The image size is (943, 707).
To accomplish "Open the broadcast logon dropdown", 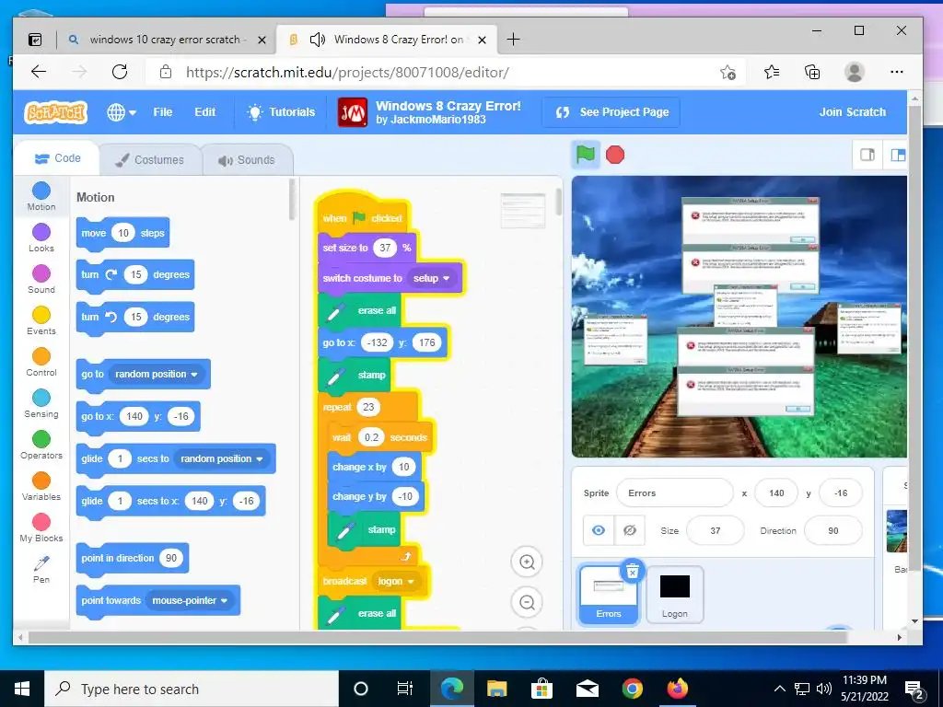I will click(x=396, y=582).
